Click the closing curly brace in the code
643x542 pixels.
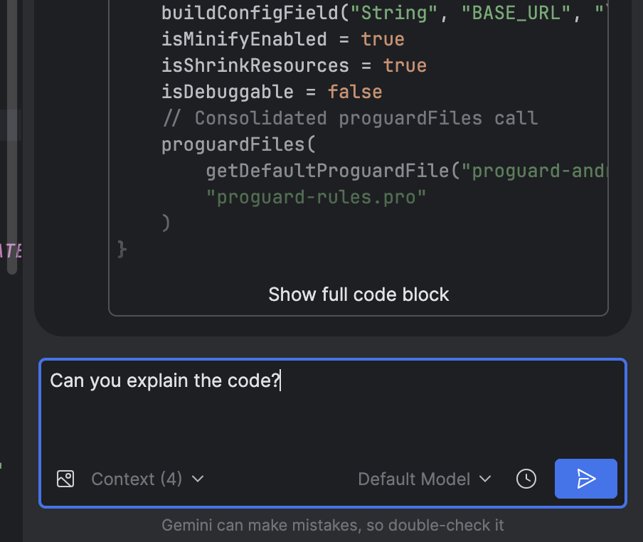[x=122, y=249]
